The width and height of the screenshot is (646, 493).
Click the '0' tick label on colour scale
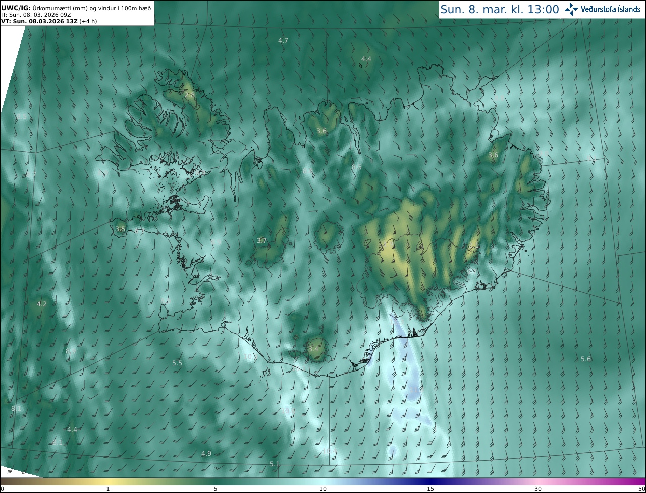2,489
